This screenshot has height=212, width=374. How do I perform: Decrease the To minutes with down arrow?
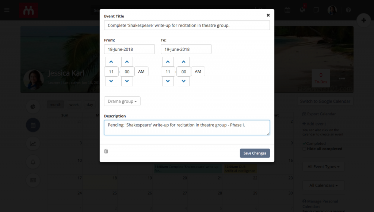point(184,81)
